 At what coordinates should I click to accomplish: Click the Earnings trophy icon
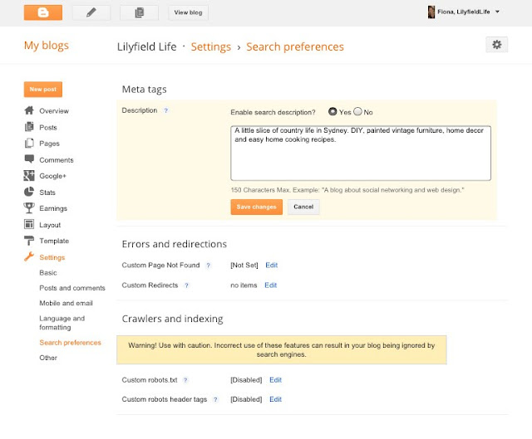point(30,208)
